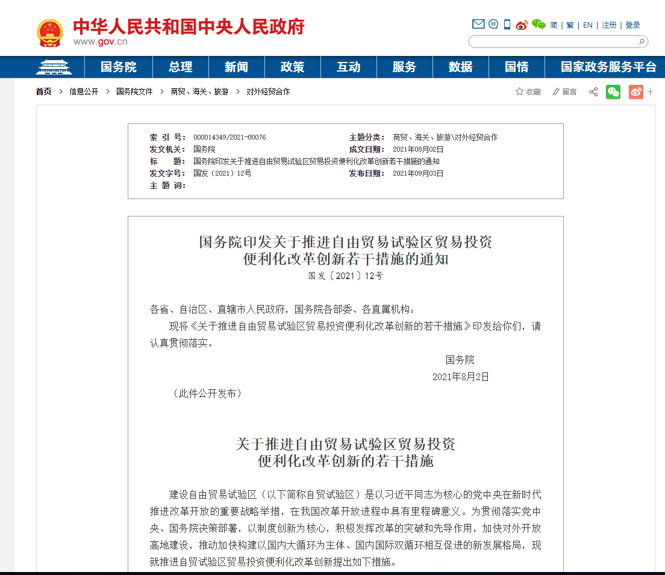The image size is (665, 575).
Task: Switch to simplified Chinese via 简
Action: click(554, 25)
